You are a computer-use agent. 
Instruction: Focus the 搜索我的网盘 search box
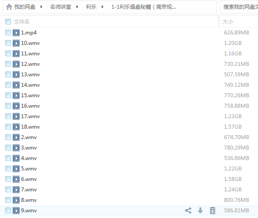(239, 7)
